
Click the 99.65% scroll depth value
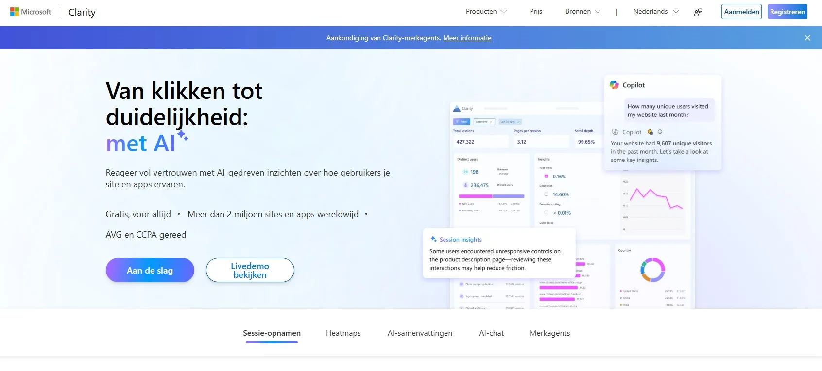coord(586,142)
